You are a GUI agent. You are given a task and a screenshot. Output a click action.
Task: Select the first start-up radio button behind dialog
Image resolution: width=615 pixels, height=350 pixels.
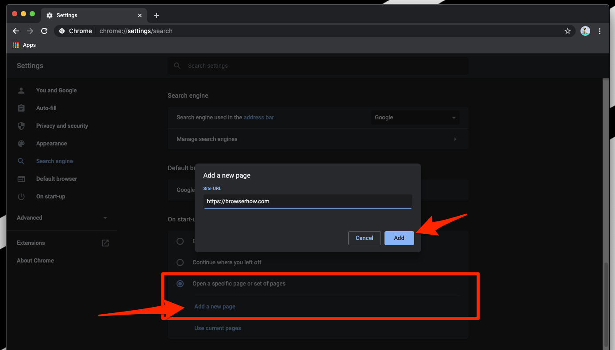coord(180,241)
